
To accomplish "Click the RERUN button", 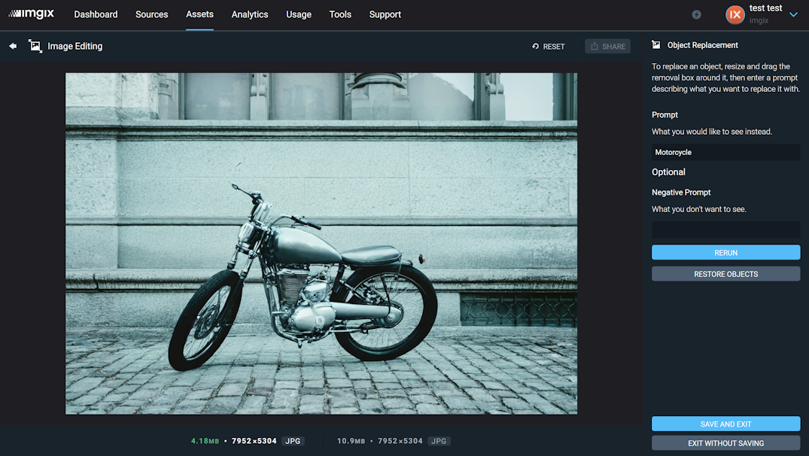I will 725,252.
